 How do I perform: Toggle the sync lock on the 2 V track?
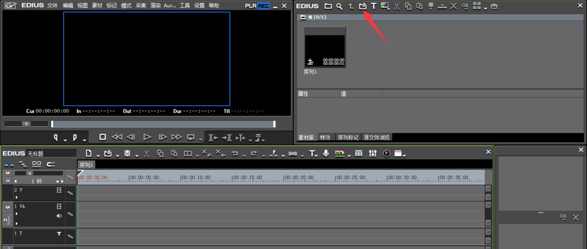click(70, 193)
